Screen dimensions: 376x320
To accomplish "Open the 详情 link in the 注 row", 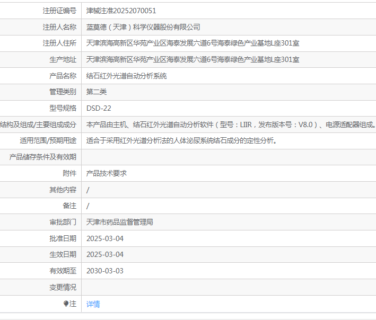I will [x=93, y=304].
